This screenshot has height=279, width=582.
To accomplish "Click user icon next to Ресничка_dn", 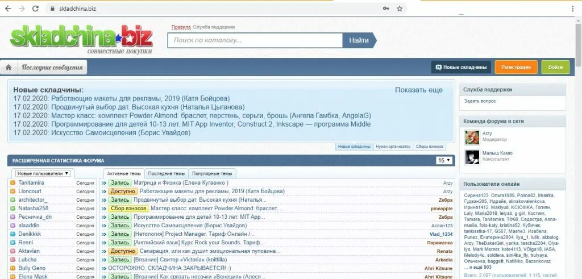I will (x=13, y=217).
